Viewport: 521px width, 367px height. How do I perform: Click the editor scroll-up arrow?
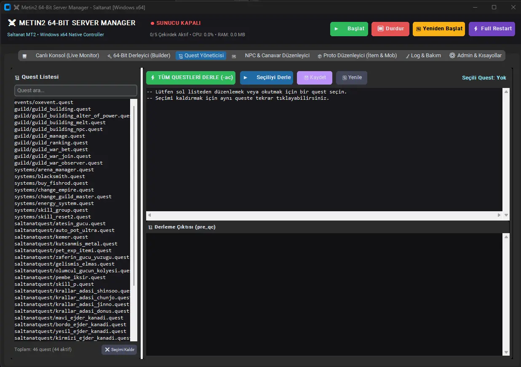coord(506,91)
